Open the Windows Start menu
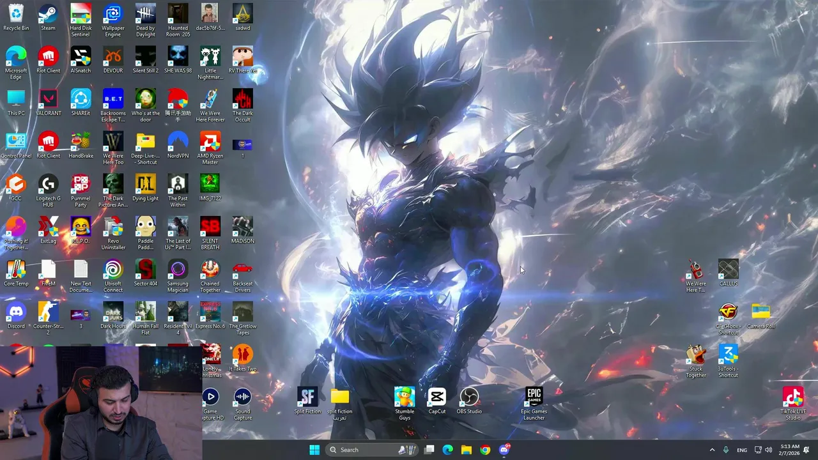 click(314, 450)
